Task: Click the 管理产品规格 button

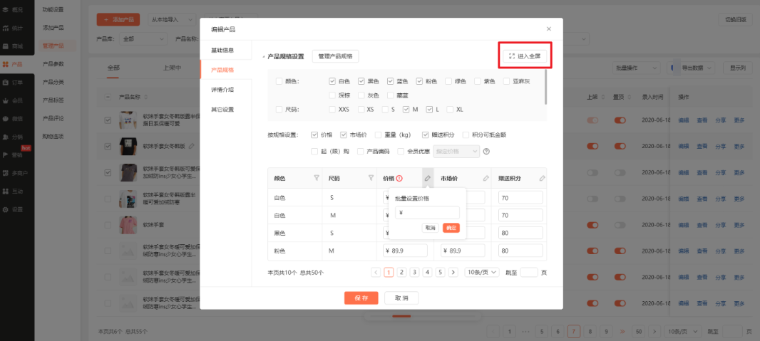Action: click(x=335, y=56)
